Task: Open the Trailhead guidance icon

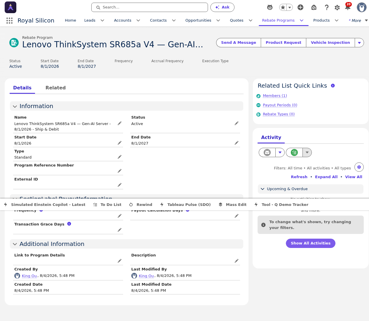Action: click(x=314, y=7)
